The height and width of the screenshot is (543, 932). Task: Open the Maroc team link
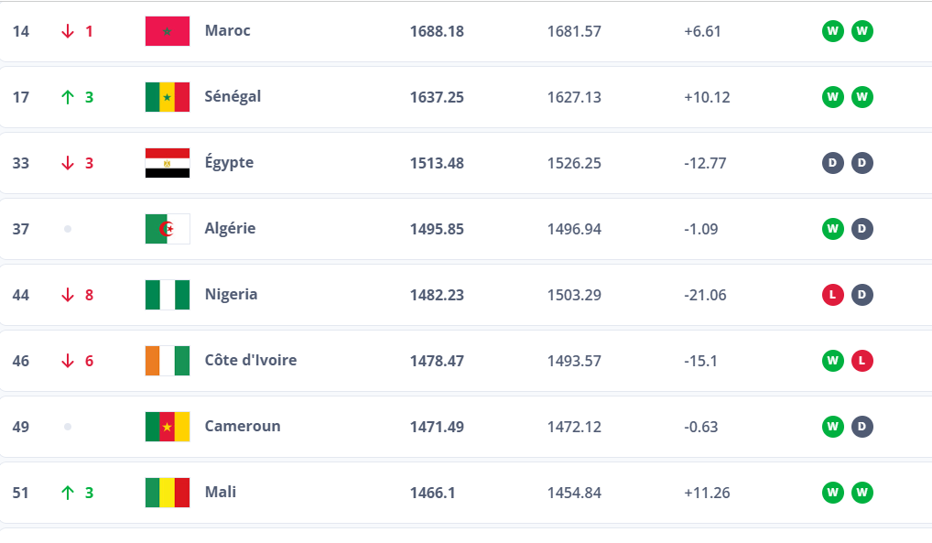click(227, 30)
